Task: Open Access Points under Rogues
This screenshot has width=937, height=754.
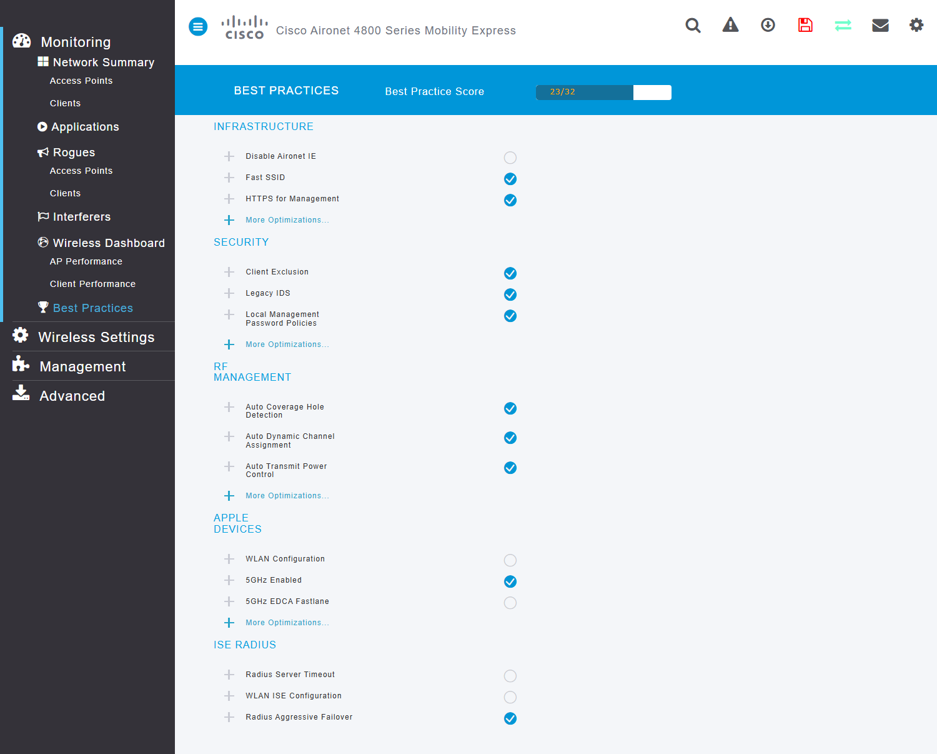Action: coord(81,171)
